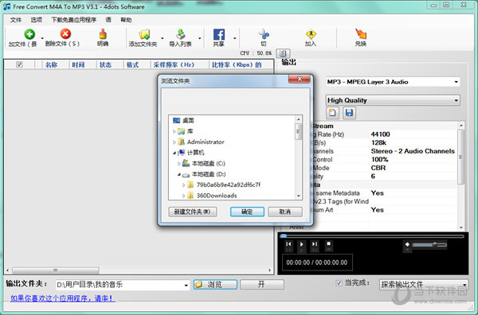This screenshot has width=478, height=315.
Task: Open the Facebook share dropdown arrow
Action: (x=235, y=38)
